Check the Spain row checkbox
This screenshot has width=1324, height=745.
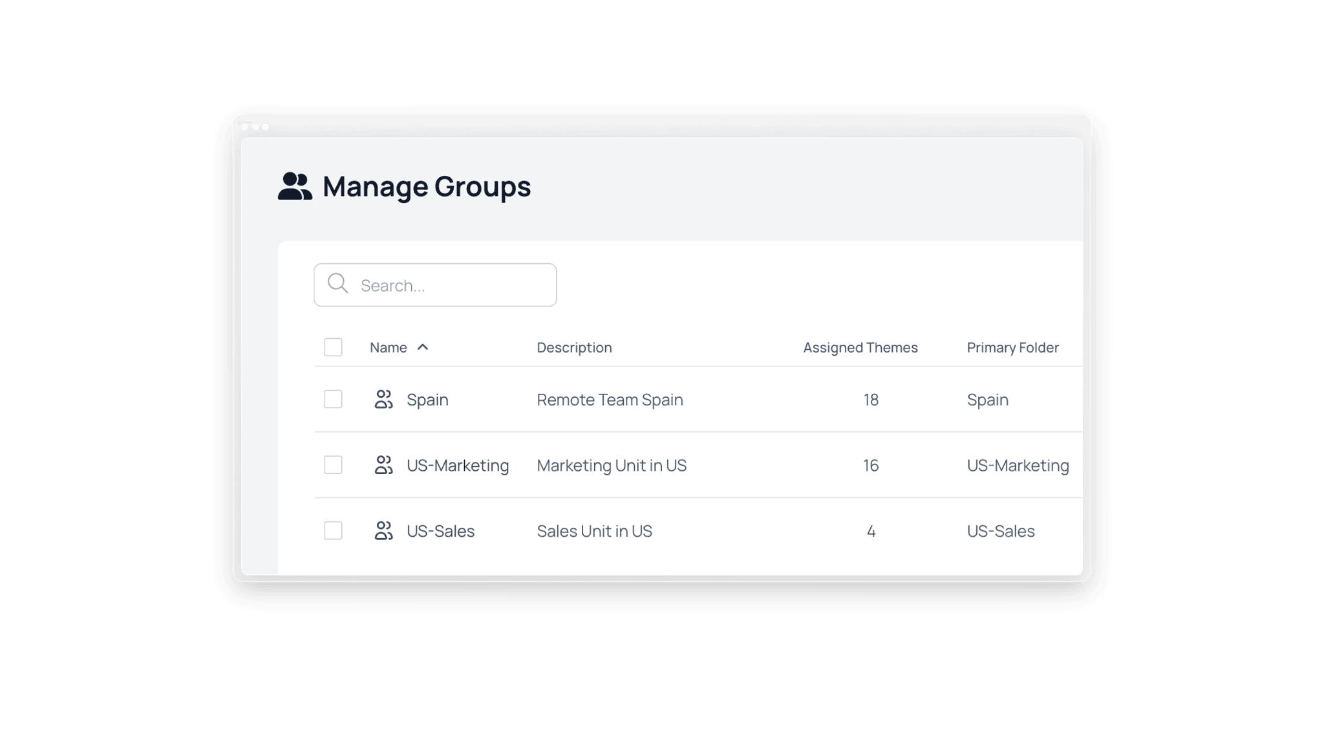(x=333, y=399)
